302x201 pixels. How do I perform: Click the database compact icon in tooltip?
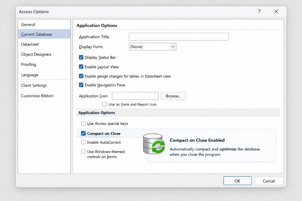154,144
